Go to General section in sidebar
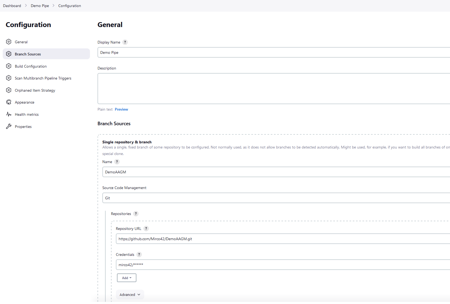 [x=46, y=42]
